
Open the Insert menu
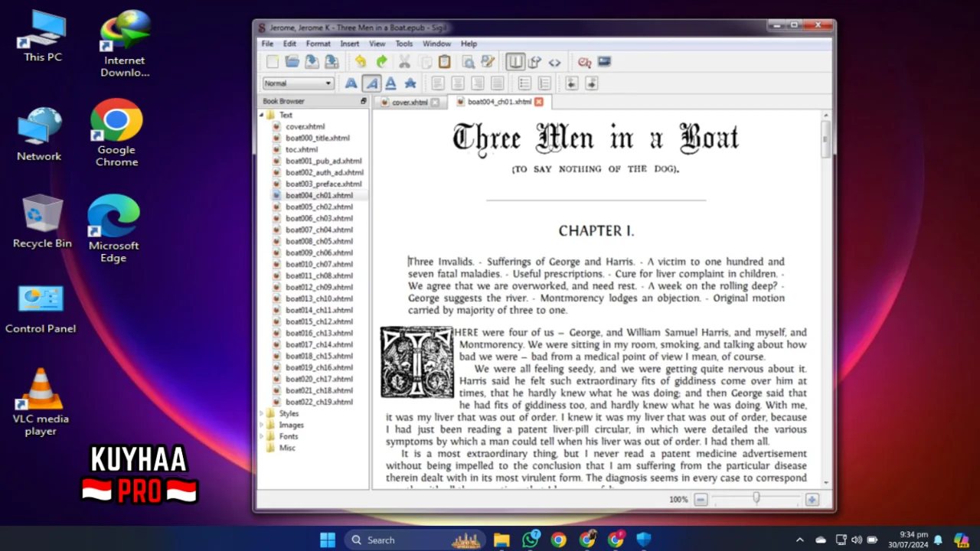click(350, 44)
